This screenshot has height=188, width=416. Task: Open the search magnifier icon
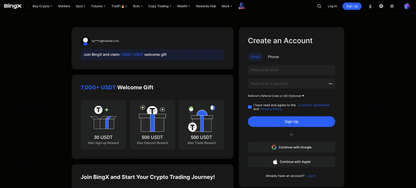(319, 6)
